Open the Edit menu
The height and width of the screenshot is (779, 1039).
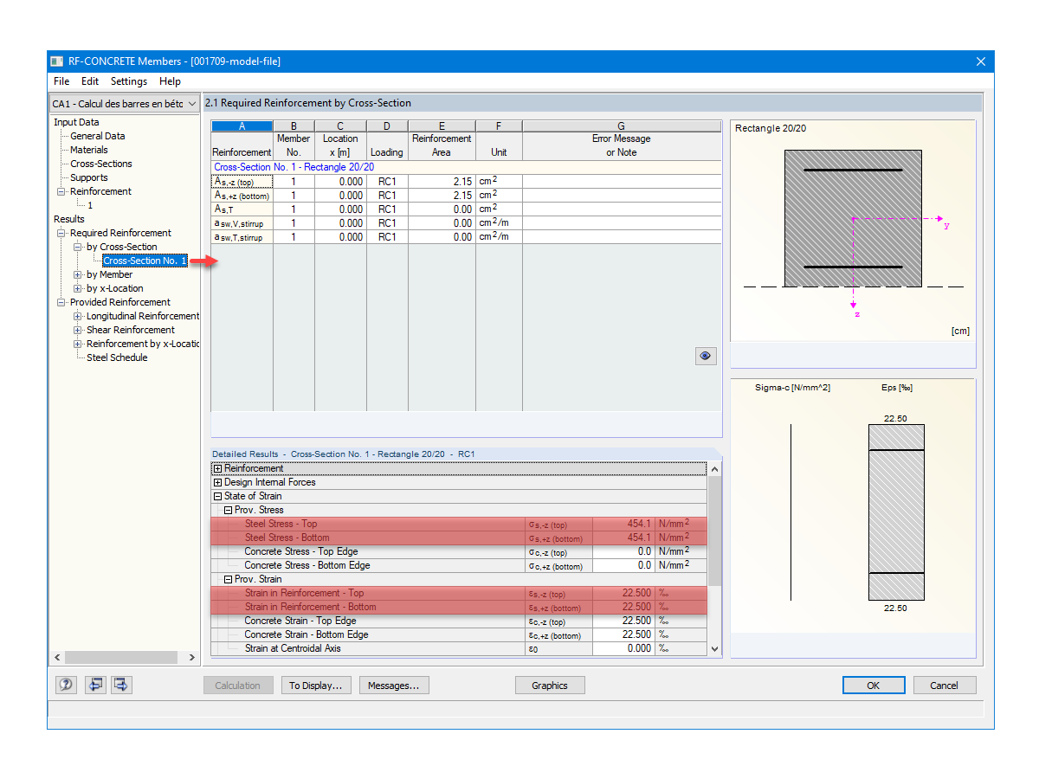(89, 80)
